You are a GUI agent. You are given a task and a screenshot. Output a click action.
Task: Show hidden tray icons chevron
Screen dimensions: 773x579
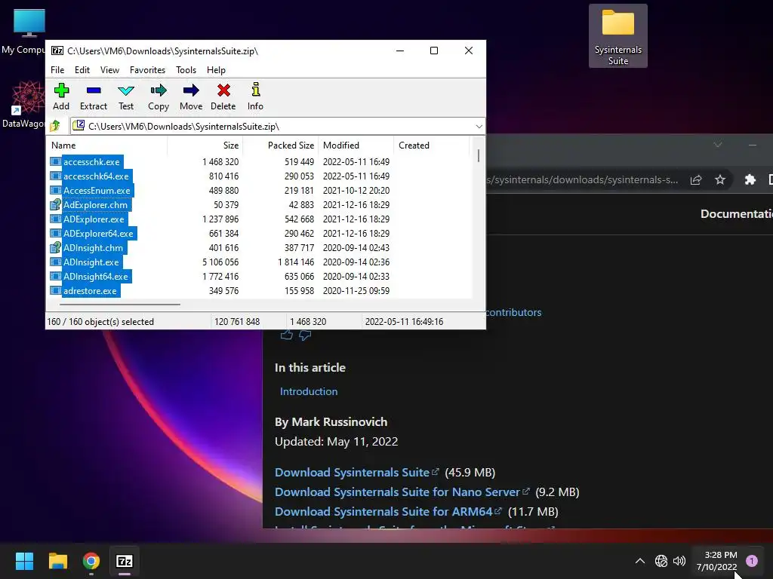[x=640, y=561]
